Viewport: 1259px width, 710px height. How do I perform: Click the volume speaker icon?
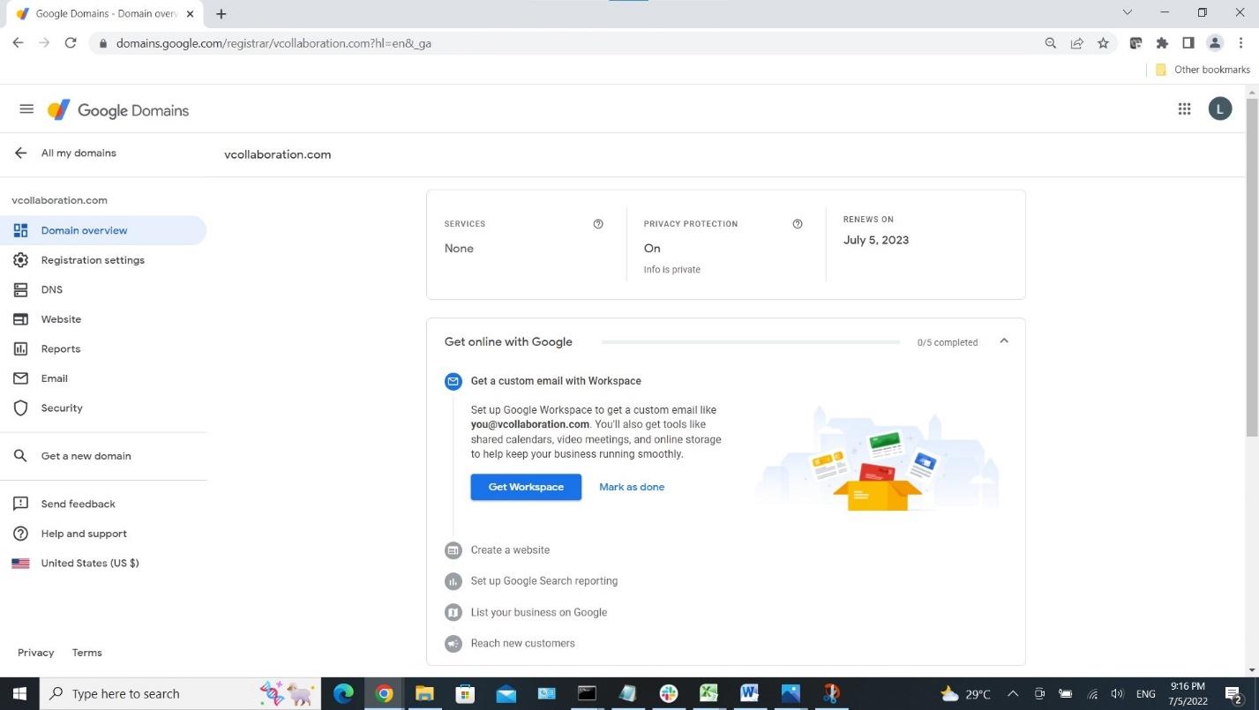1118,694
